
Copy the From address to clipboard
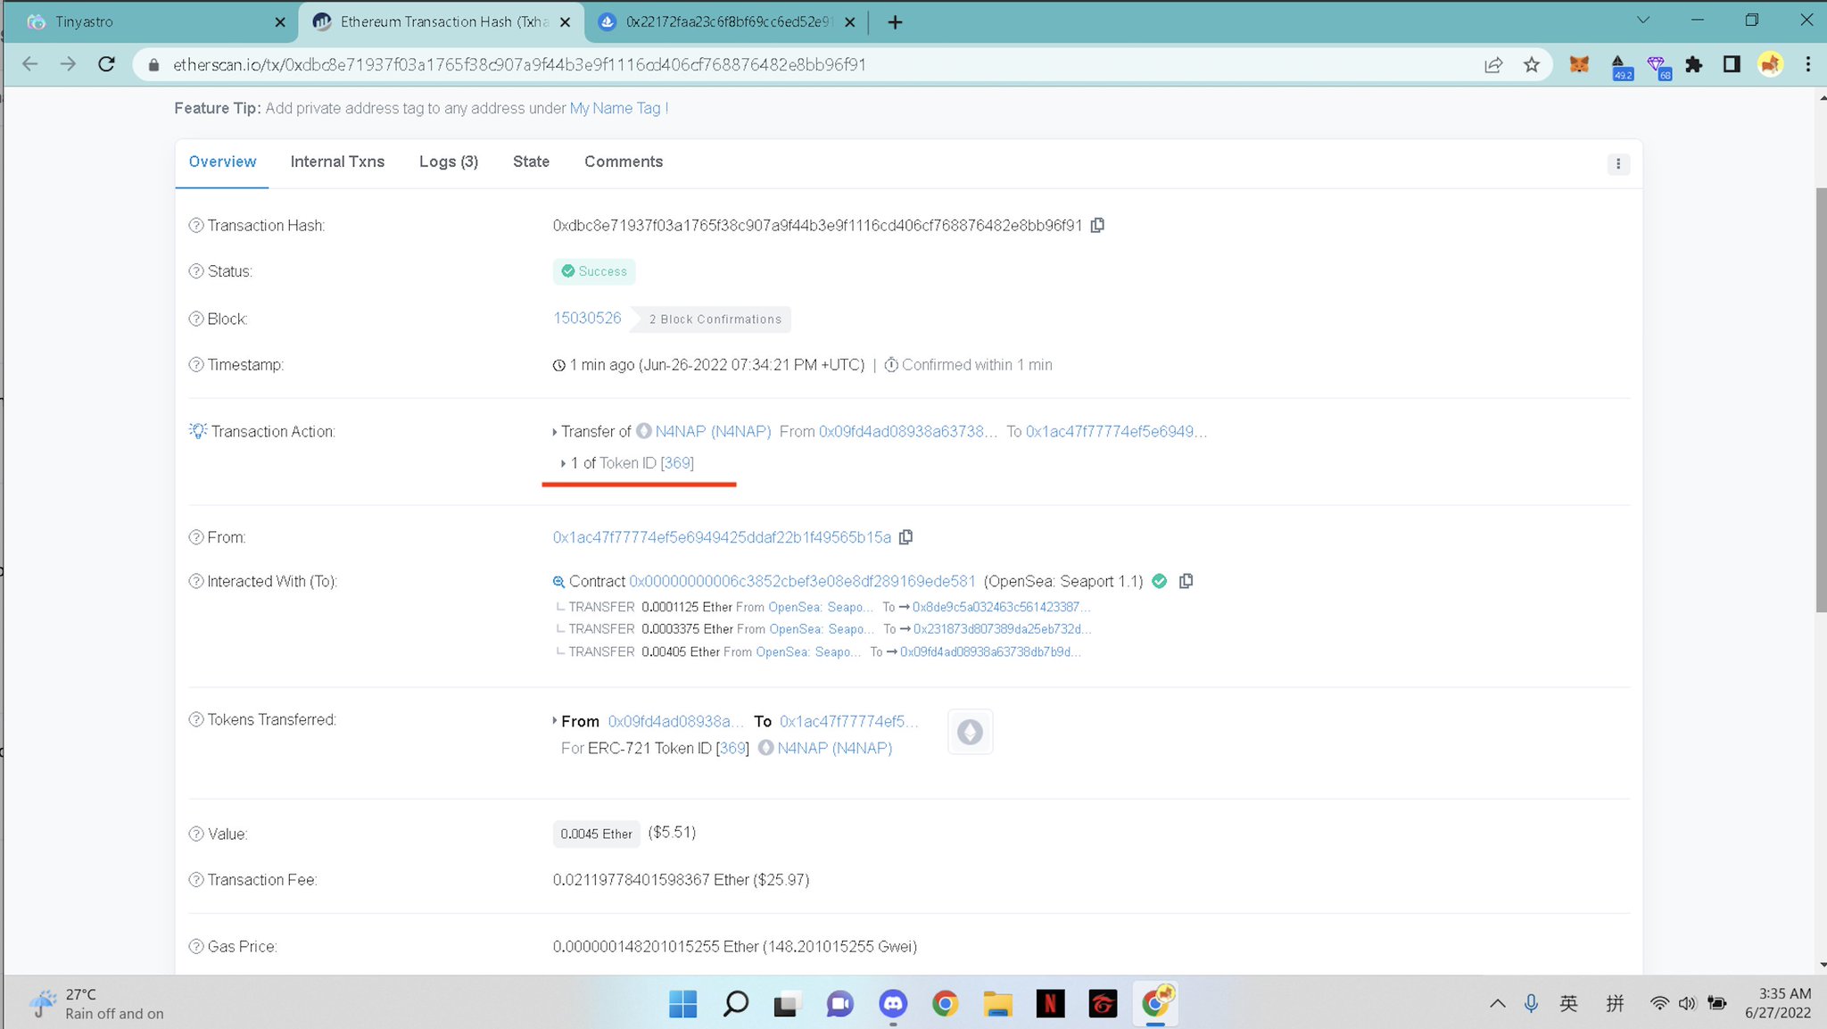(905, 536)
